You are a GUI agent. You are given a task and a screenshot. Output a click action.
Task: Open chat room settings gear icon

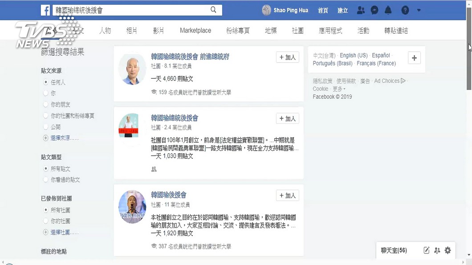[x=448, y=250]
